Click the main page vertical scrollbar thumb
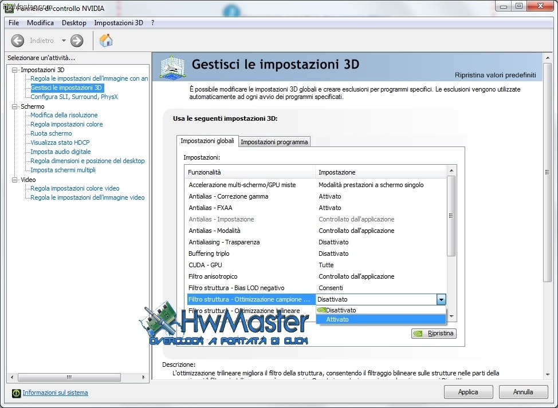The height and width of the screenshot is (408, 558). coord(547,172)
